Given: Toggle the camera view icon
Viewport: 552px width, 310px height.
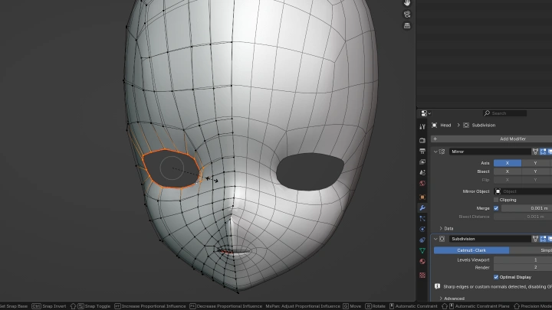Looking at the screenshot, I should click(x=407, y=14).
